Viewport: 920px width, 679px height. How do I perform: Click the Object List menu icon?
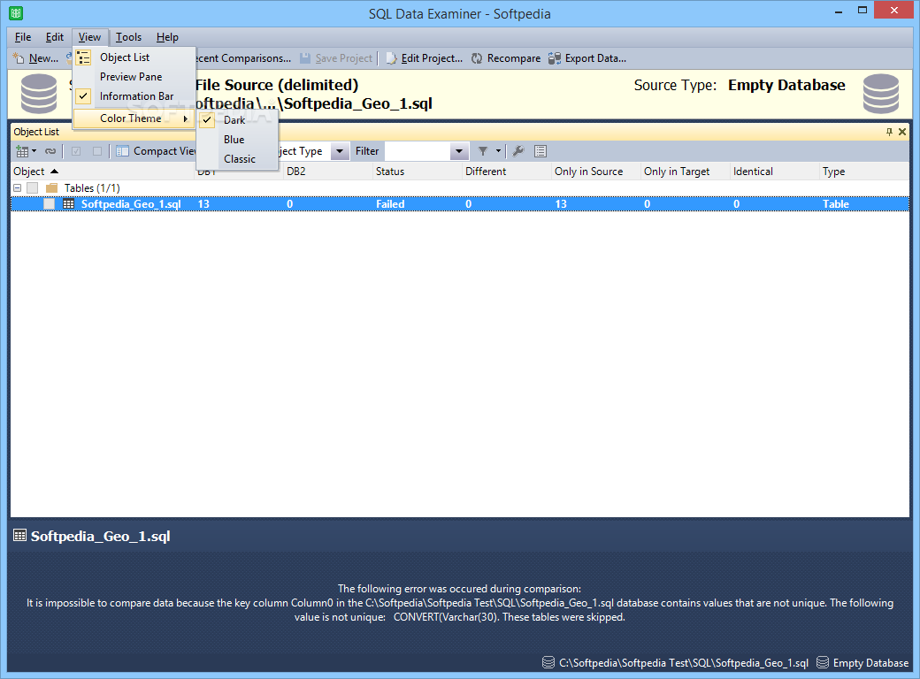[x=84, y=57]
